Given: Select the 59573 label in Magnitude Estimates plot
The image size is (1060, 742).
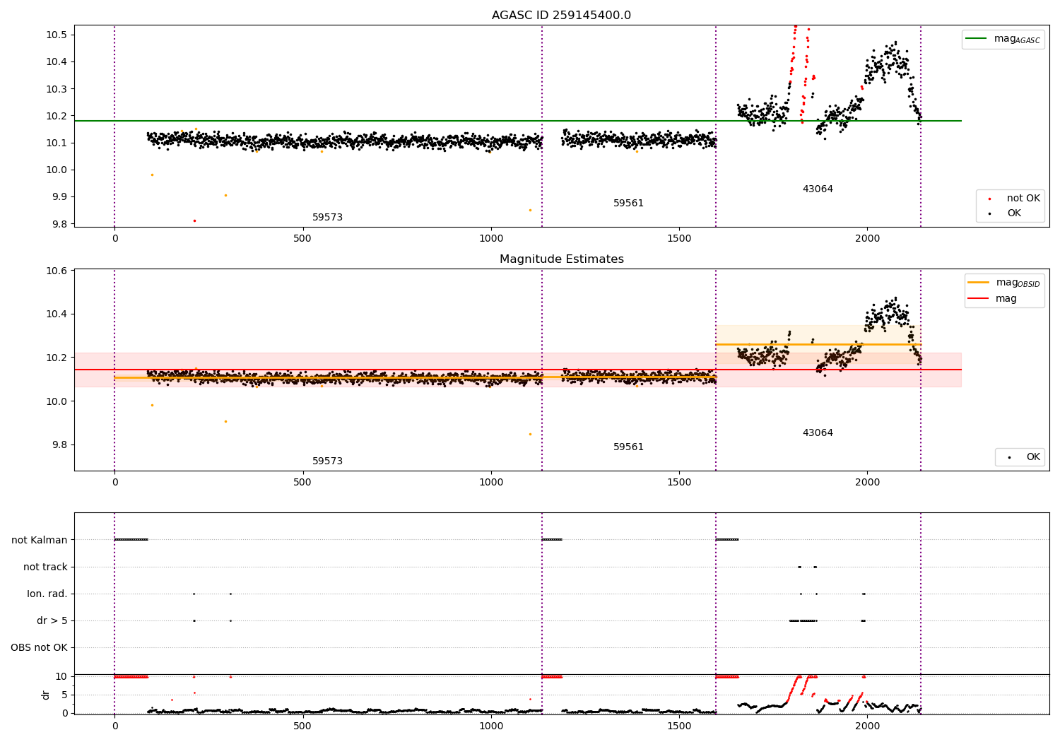Looking at the screenshot, I should [327, 461].
